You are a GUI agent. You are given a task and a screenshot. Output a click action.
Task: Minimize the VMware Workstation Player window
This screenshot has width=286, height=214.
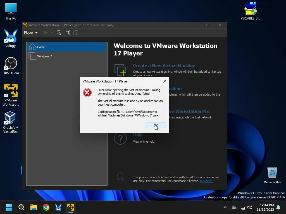(x=194, y=25)
